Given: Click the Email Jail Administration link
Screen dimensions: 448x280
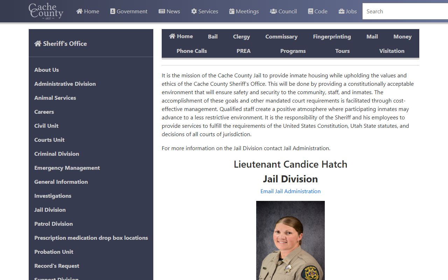Looking at the screenshot, I should [x=290, y=191].
